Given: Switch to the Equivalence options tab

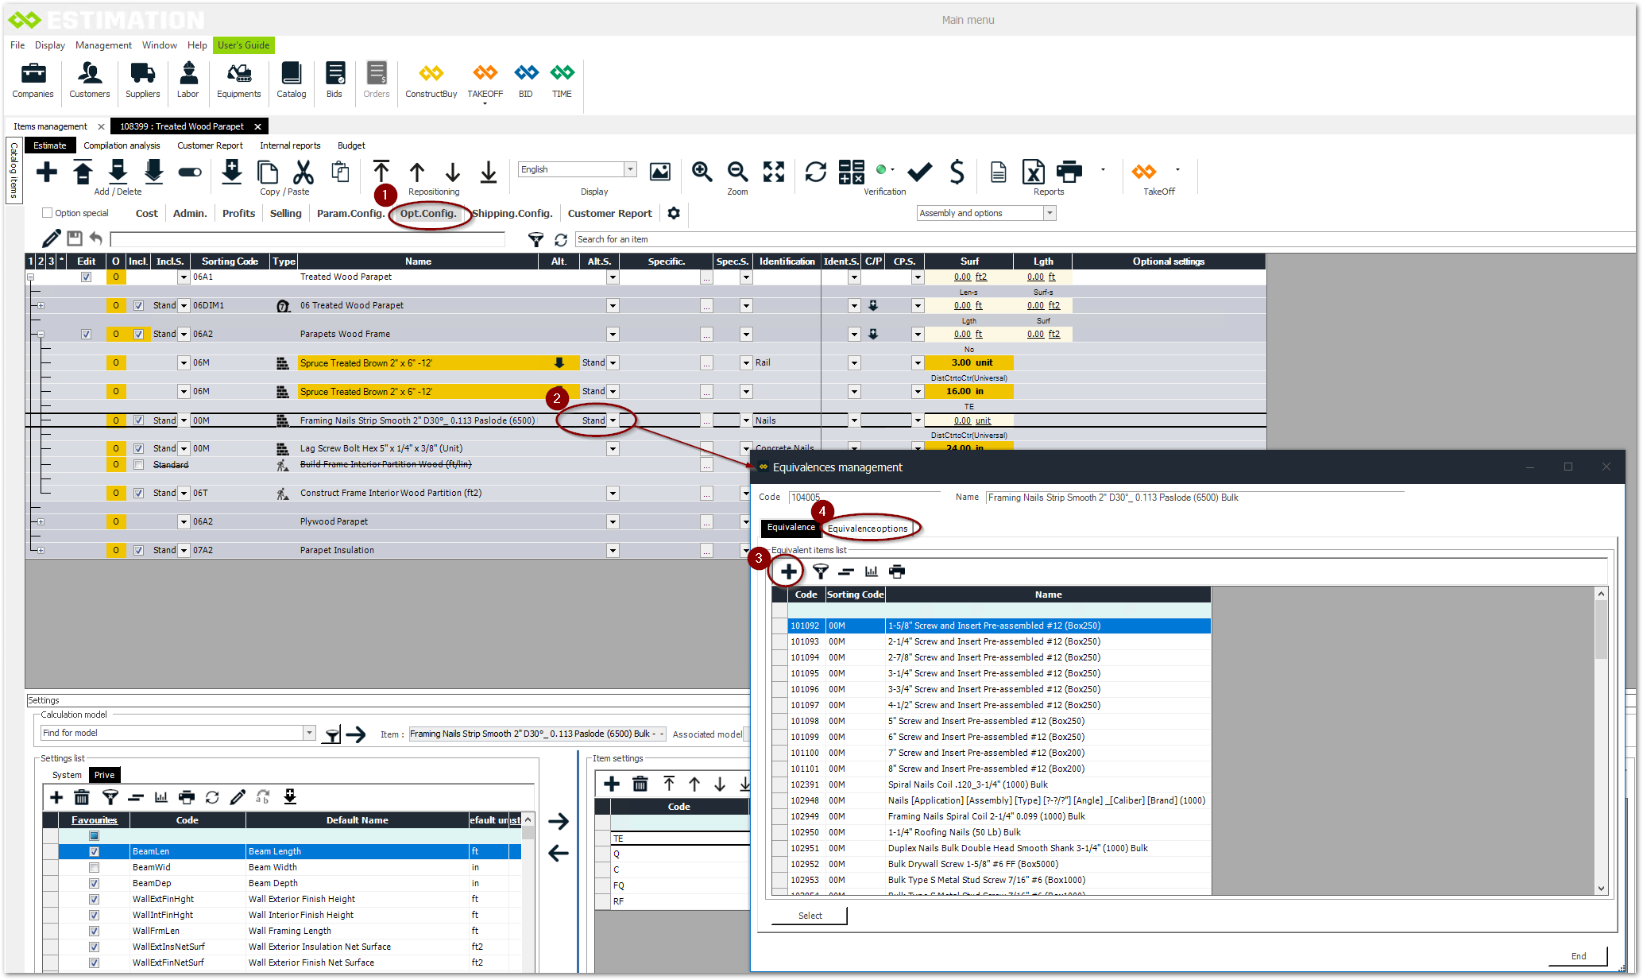Looking at the screenshot, I should tap(867, 529).
